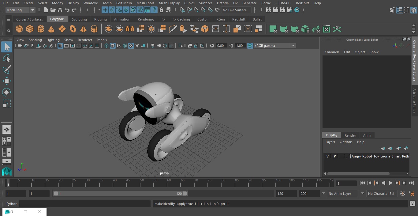Choose the arrow Select tool in toolbox
Image resolution: width=418 pixels, height=216 pixels.
[x=7, y=47]
